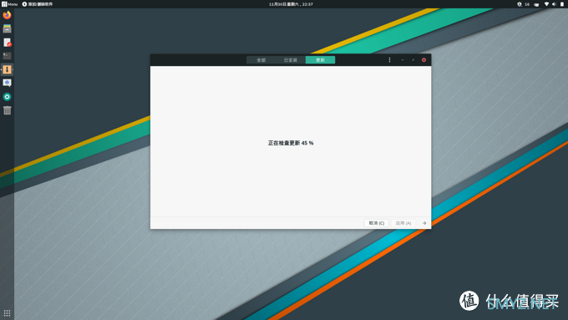Viewport: 568px width, 320px height.
Task: Maximize the Pamac software window
Action: pyautogui.click(x=413, y=60)
